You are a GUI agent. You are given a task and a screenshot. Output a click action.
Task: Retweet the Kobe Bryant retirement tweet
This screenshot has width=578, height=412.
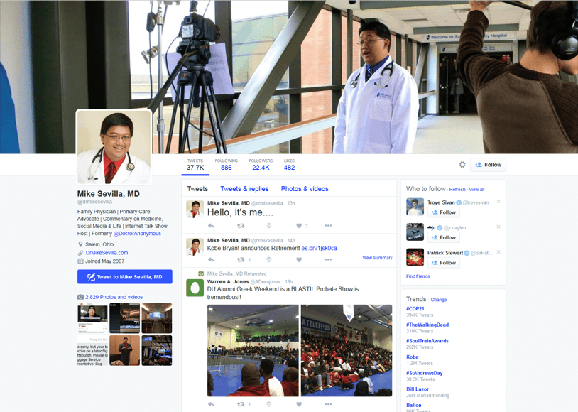pos(241,259)
